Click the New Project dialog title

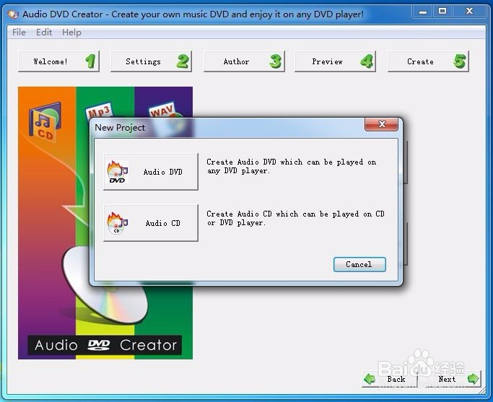coord(120,127)
